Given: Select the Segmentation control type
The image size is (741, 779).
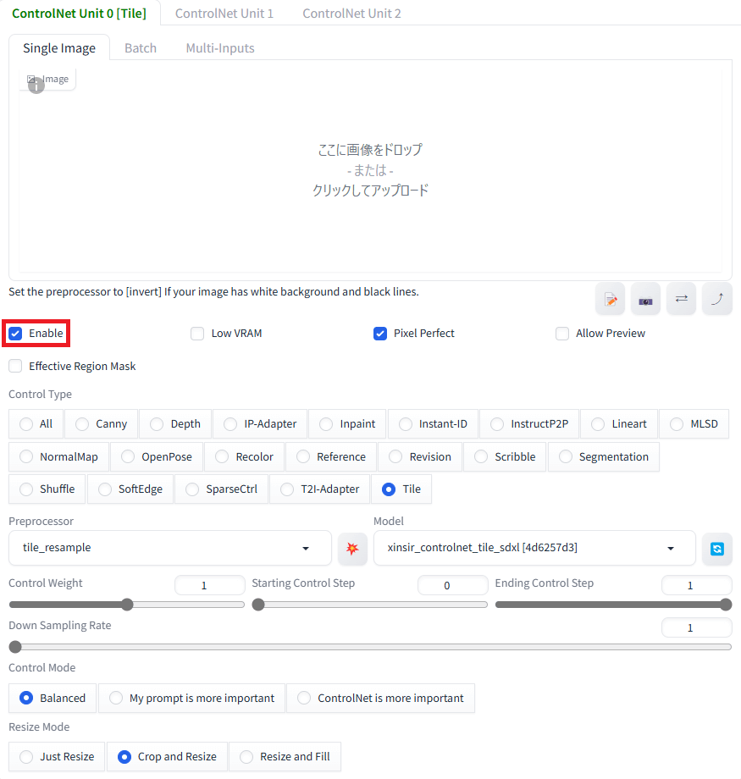Looking at the screenshot, I should click(604, 456).
